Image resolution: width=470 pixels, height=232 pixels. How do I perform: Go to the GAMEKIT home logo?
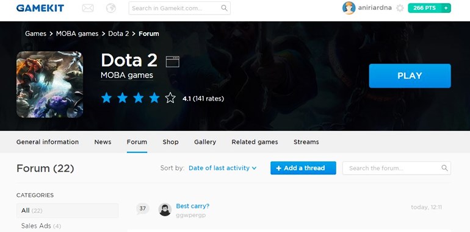(40, 8)
